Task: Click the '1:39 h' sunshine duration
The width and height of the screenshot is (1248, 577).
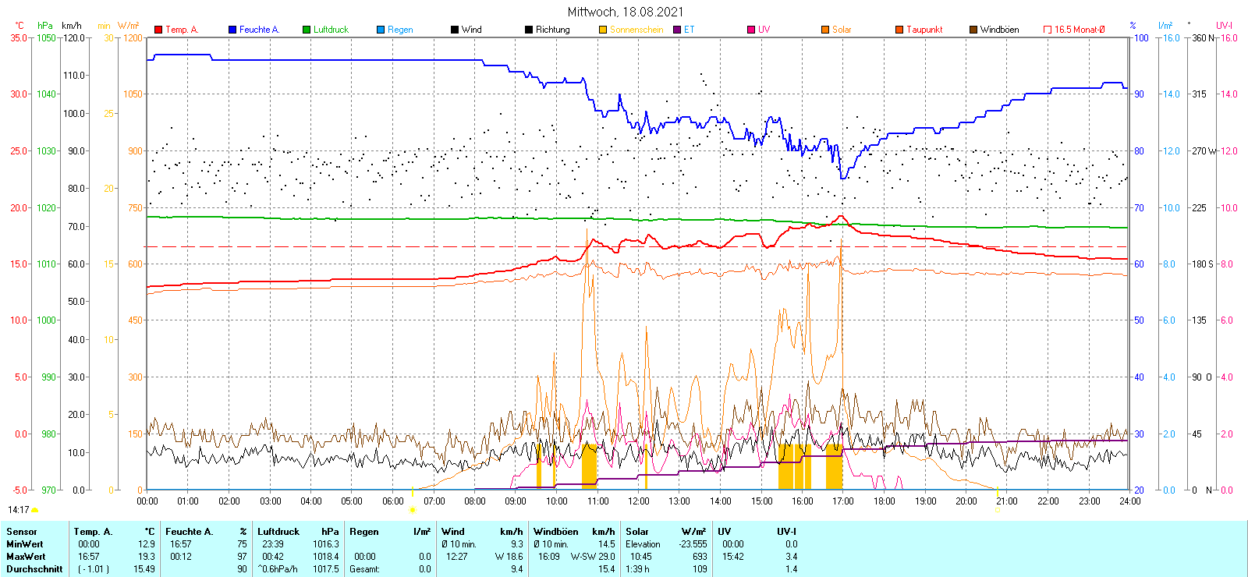Action: tap(637, 569)
